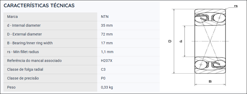Image resolution: width=247 pixels, height=94 pixels.
Task: Select the Marca row label
Action: [13, 17]
